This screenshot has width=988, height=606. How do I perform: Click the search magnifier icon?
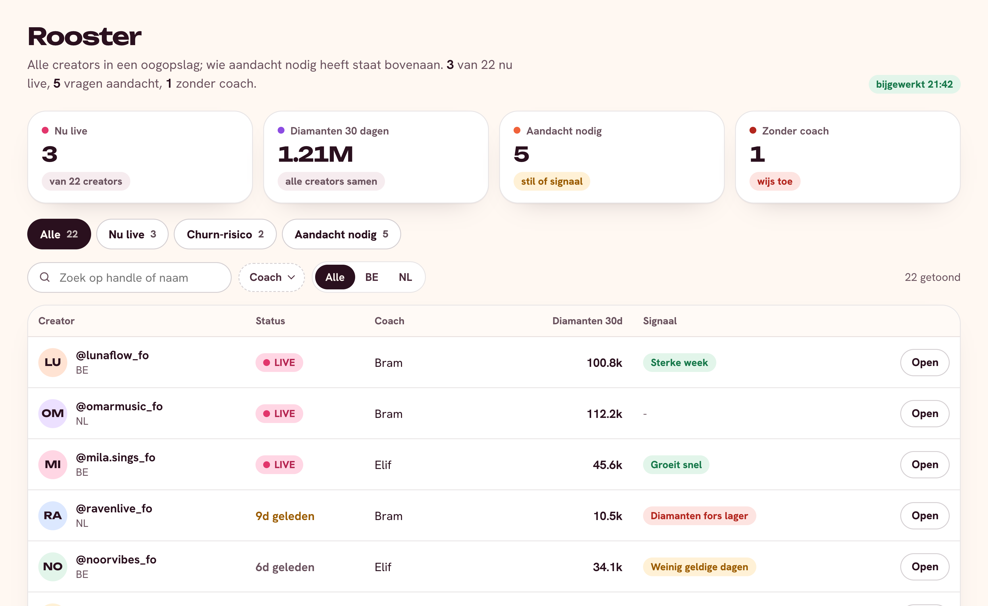point(45,277)
